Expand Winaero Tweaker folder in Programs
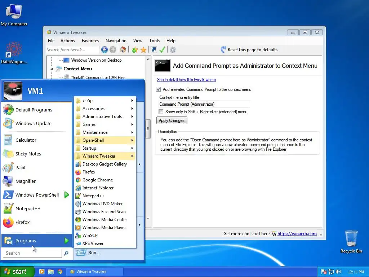The height and width of the screenshot is (277, 369). pyautogui.click(x=105, y=156)
